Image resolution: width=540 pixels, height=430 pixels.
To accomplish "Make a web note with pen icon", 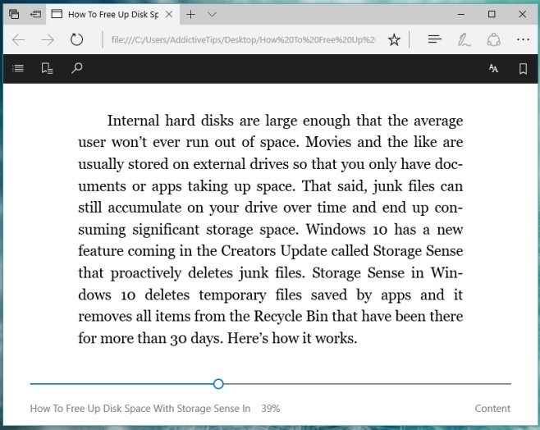I will click(464, 40).
